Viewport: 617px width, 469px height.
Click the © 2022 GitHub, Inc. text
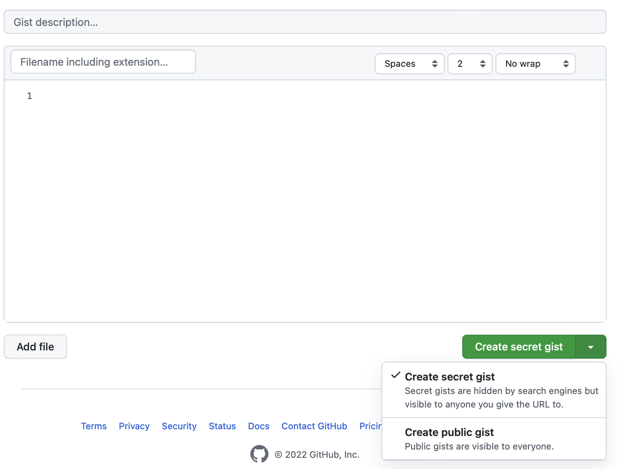pos(317,455)
